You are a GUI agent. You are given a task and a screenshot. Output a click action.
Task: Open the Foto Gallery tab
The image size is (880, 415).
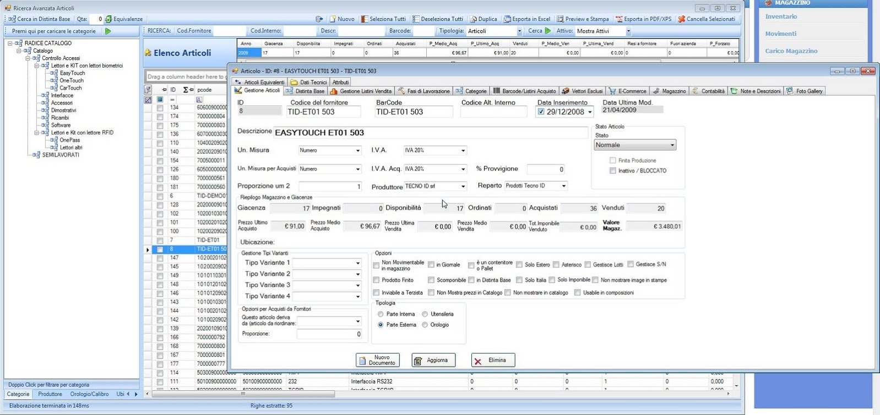tap(805, 91)
